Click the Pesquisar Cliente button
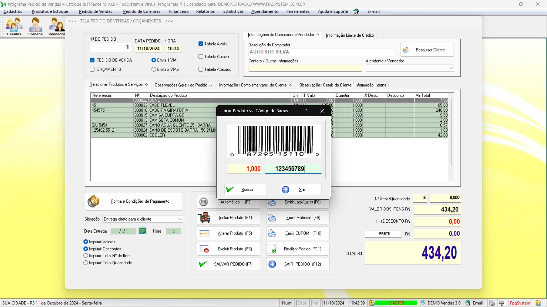The image size is (547, 307). coord(427,50)
